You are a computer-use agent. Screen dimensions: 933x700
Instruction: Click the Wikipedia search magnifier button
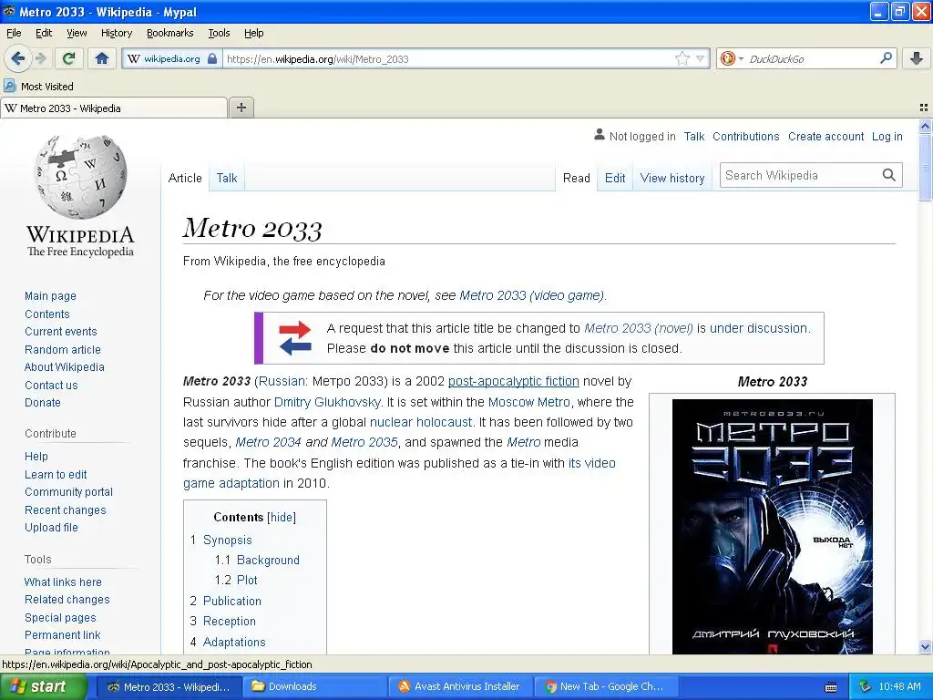click(x=888, y=175)
